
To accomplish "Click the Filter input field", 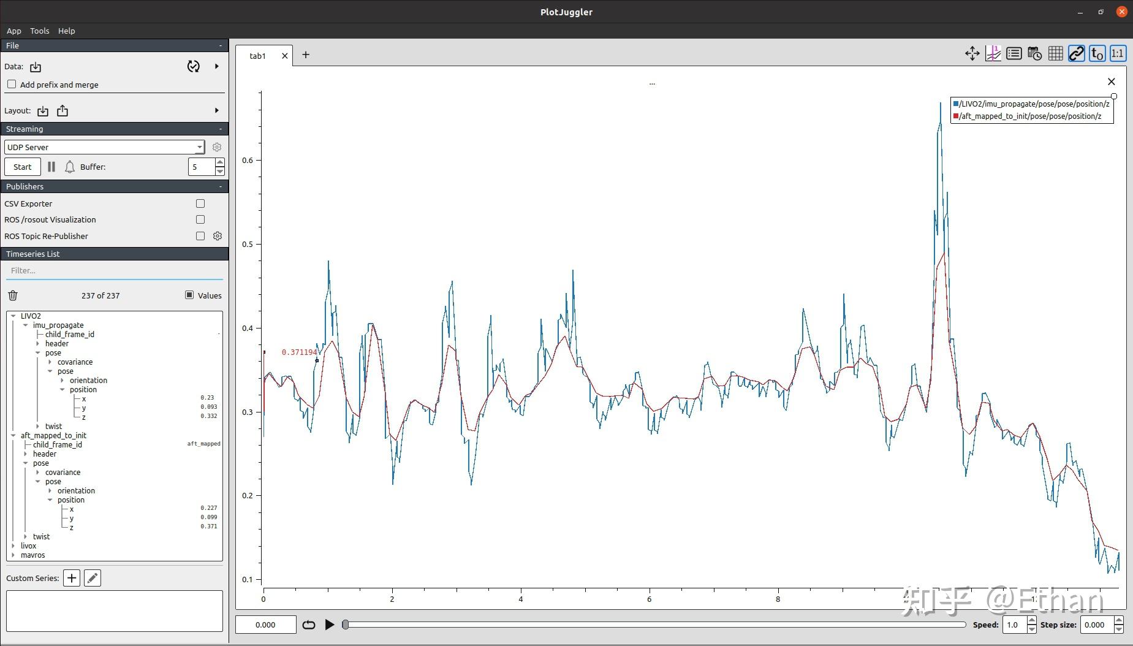I will point(115,270).
